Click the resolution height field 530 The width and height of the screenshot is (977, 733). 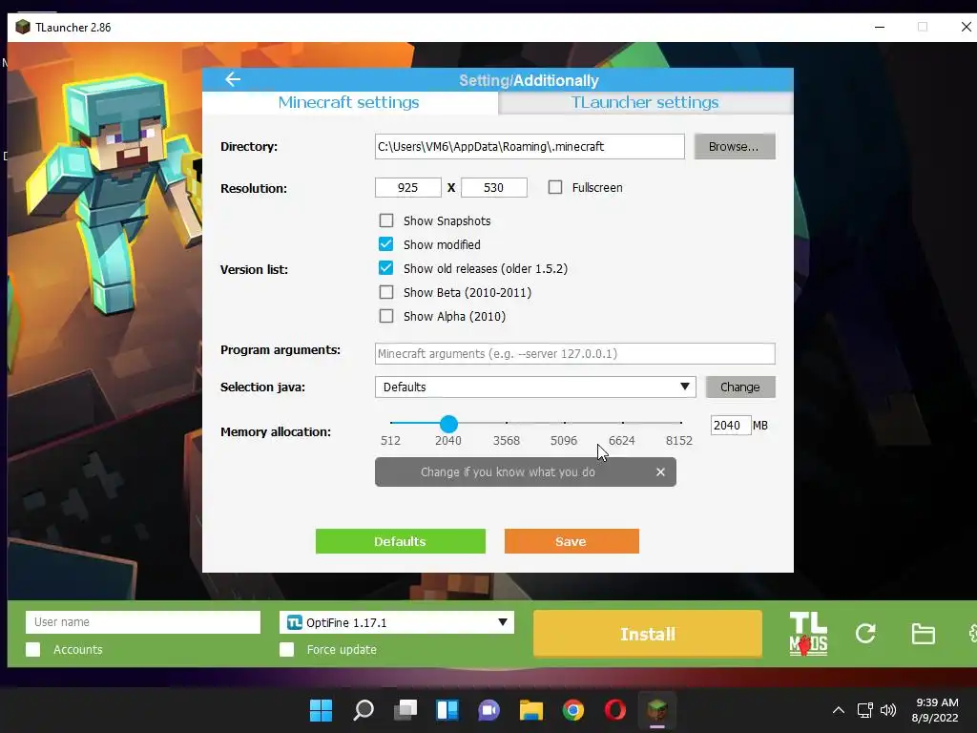[x=494, y=187]
